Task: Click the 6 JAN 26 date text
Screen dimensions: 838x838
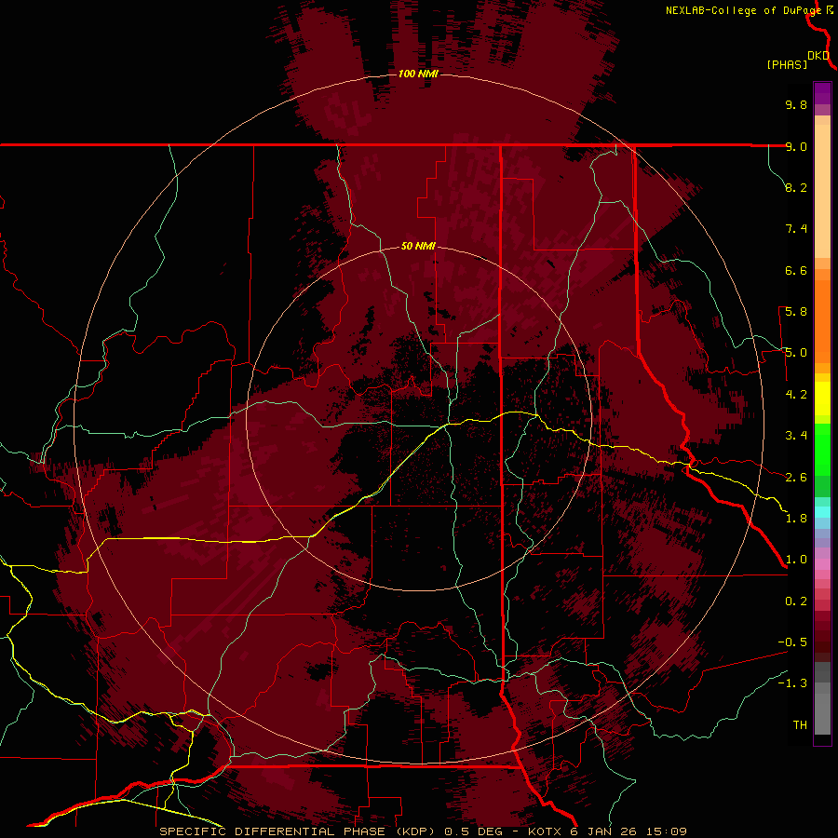Action: (604, 831)
